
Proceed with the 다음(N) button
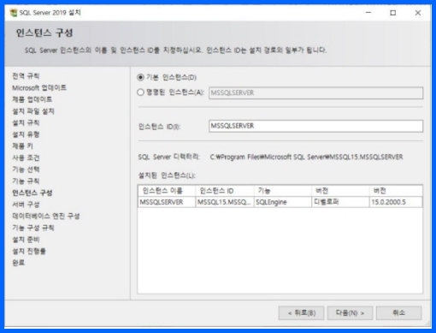(350, 313)
